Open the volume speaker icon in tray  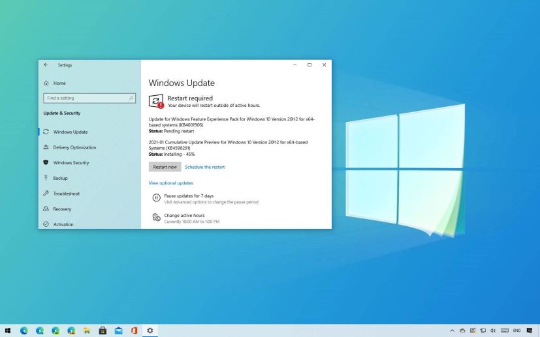493,331
